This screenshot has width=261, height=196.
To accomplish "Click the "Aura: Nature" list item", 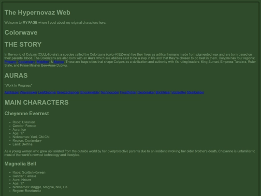I will [22, 180].
